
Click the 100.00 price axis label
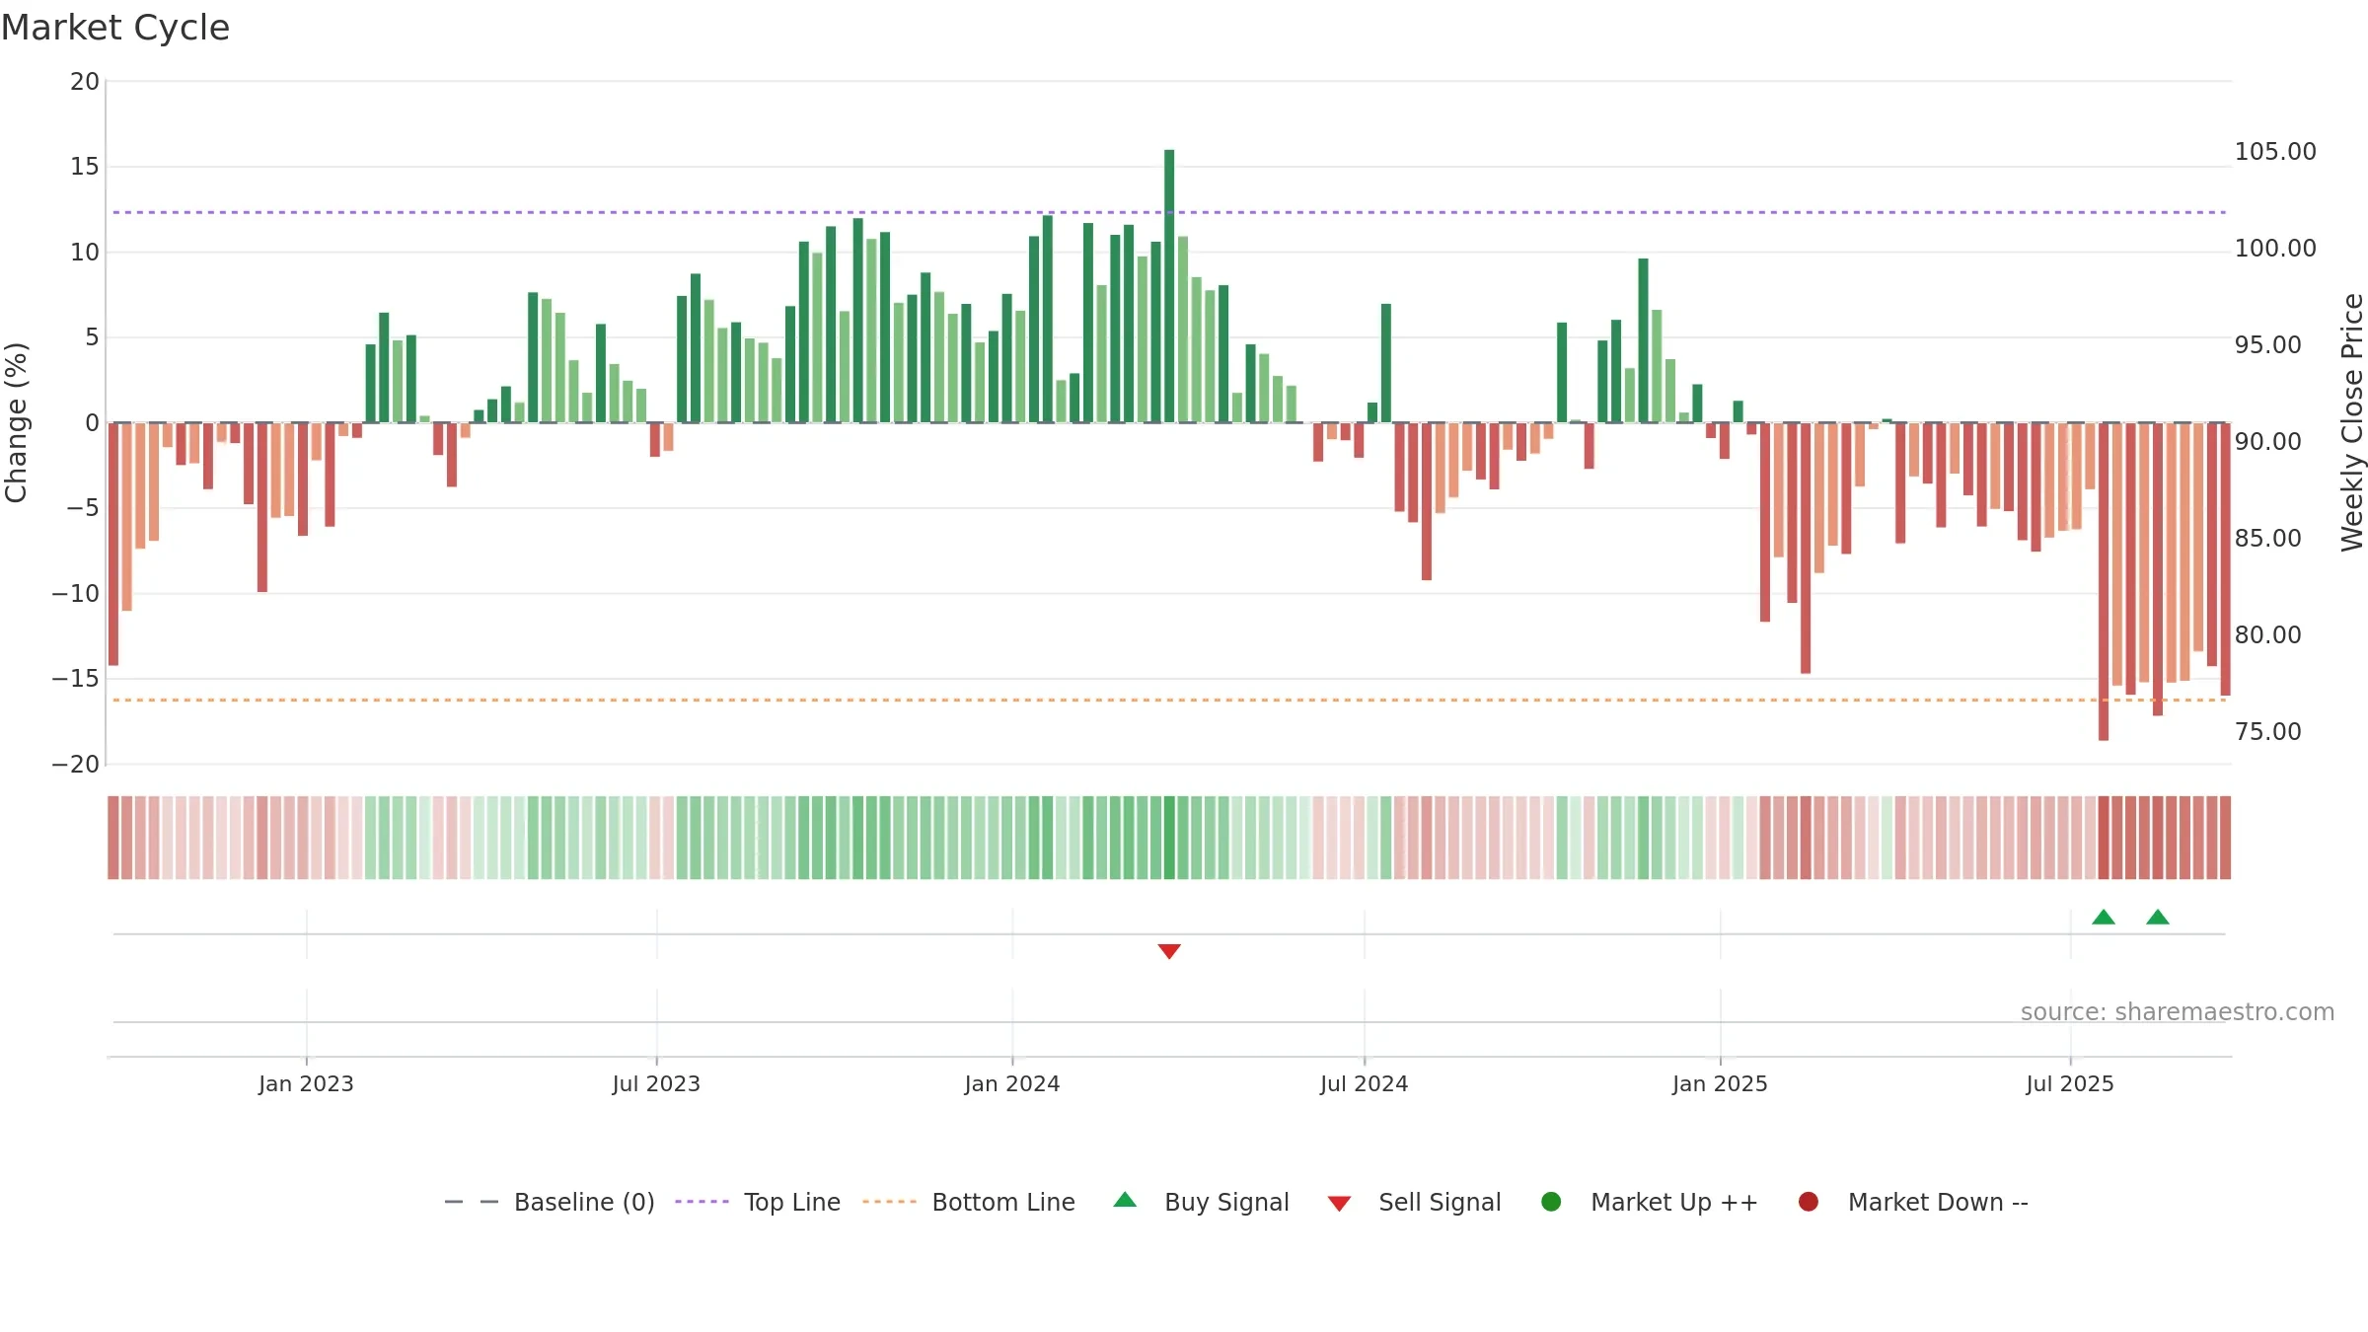[2275, 248]
